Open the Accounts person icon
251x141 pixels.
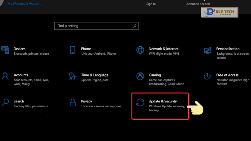click(5, 76)
